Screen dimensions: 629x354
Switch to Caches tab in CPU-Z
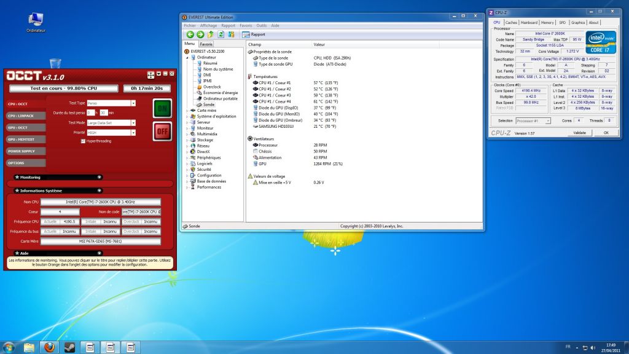[x=511, y=23]
